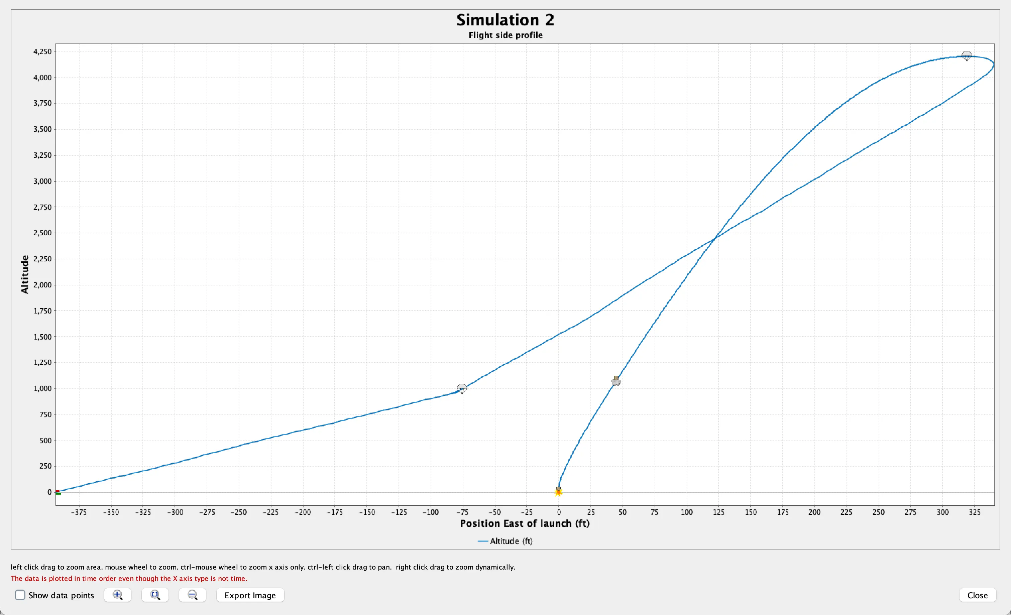Image resolution: width=1011 pixels, height=615 pixels.
Task: Click the red time-order warning text
Action: coord(129,579)
